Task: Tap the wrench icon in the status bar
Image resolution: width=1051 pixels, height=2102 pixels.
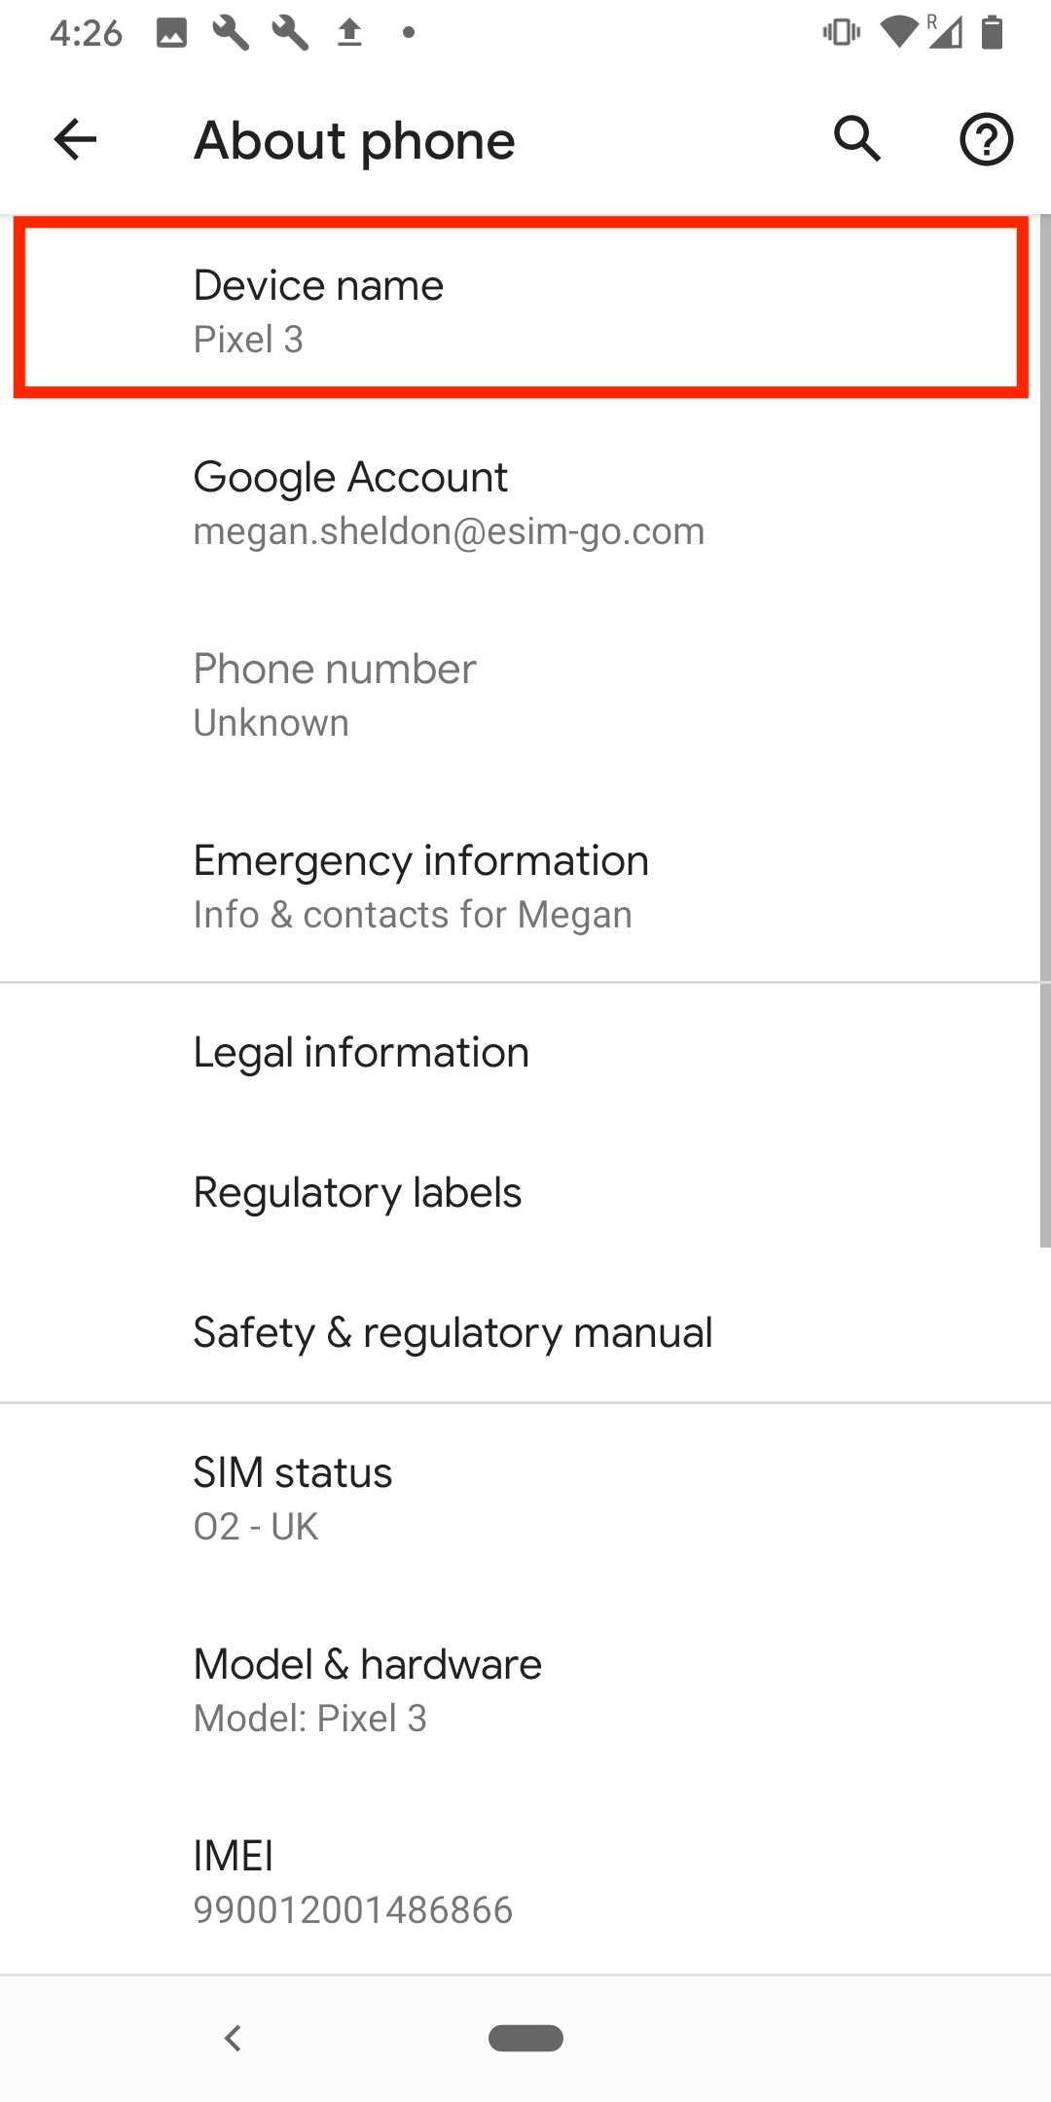Action: pos(232,32)
